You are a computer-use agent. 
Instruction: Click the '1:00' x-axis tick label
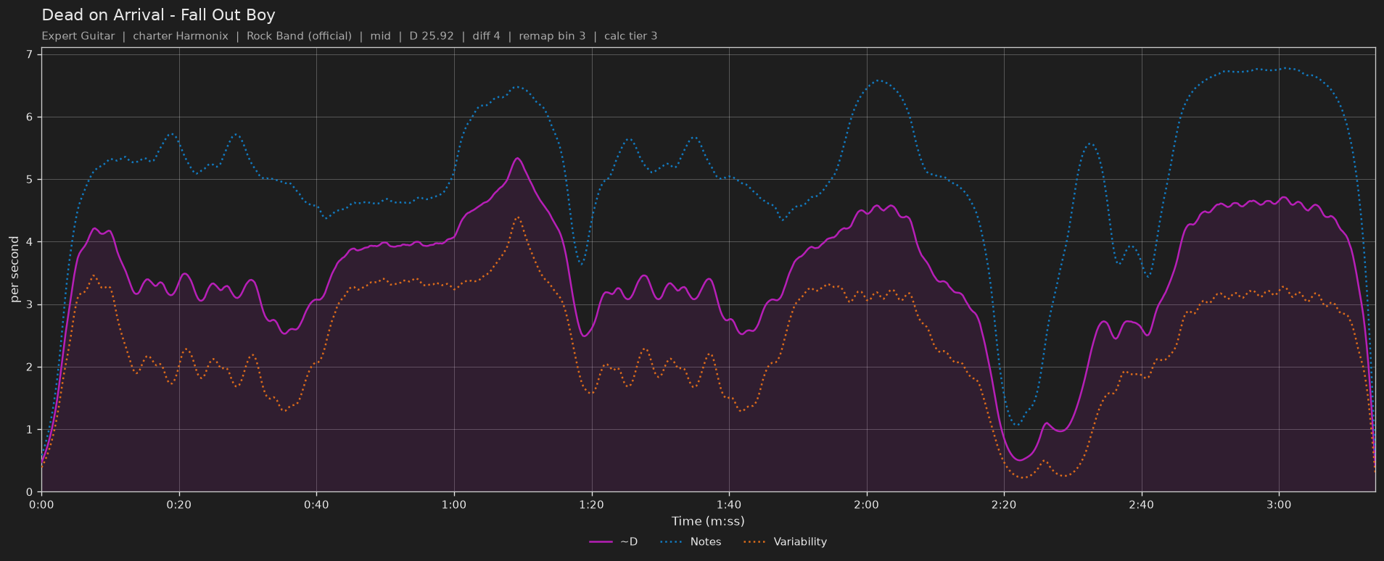(454, 505)
